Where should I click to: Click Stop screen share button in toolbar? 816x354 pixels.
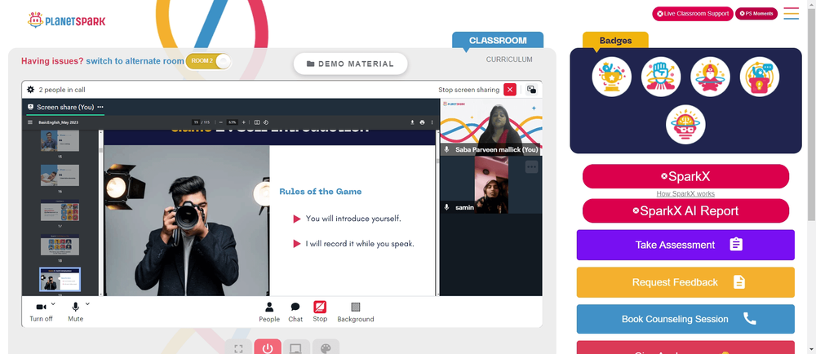pos(320,312)
